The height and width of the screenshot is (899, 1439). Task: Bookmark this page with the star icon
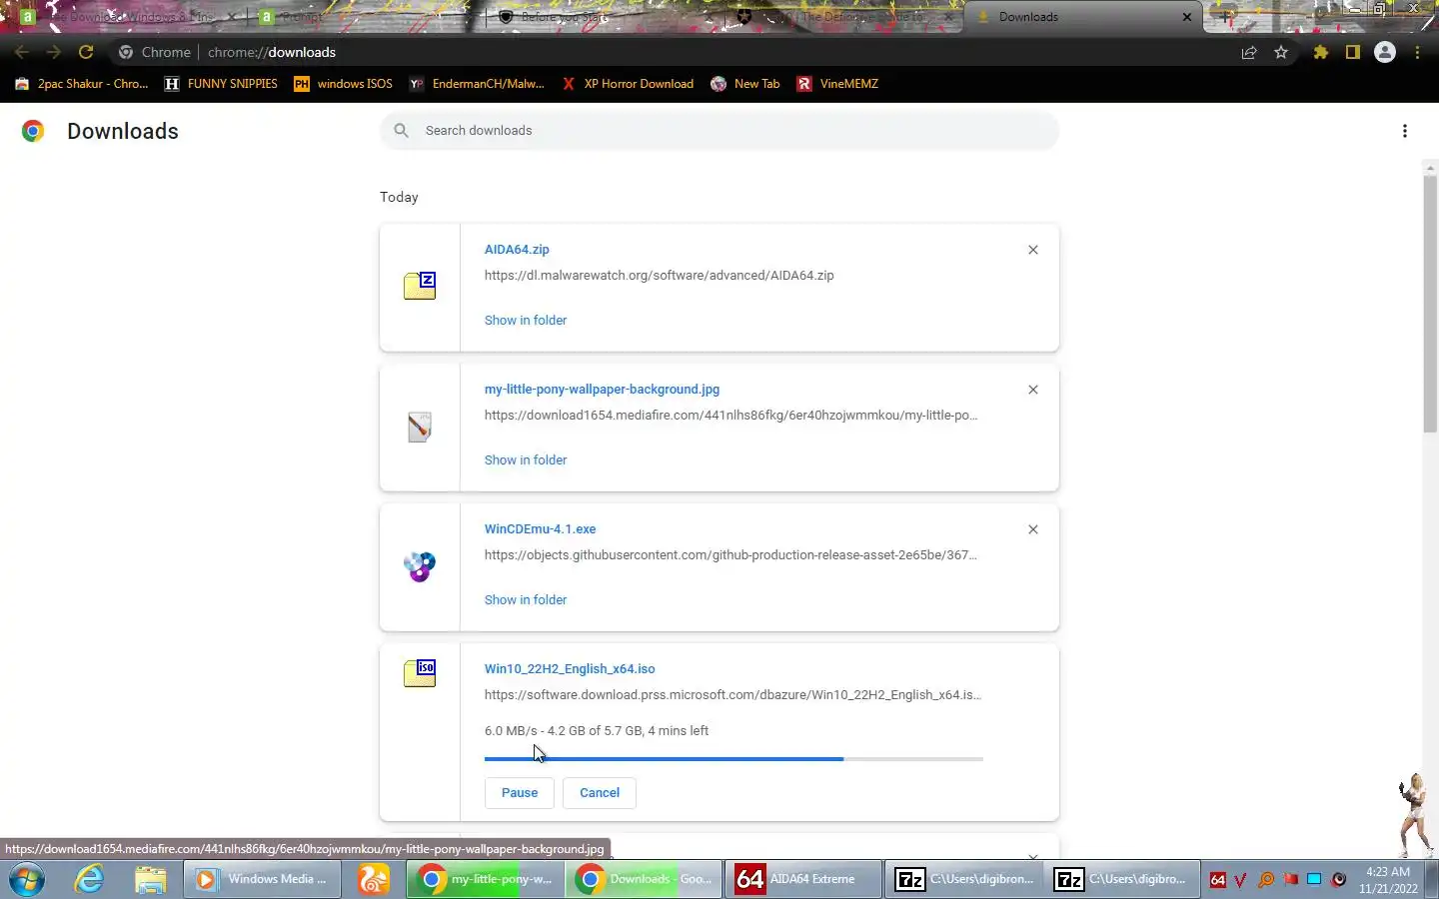pos(1281,52)
